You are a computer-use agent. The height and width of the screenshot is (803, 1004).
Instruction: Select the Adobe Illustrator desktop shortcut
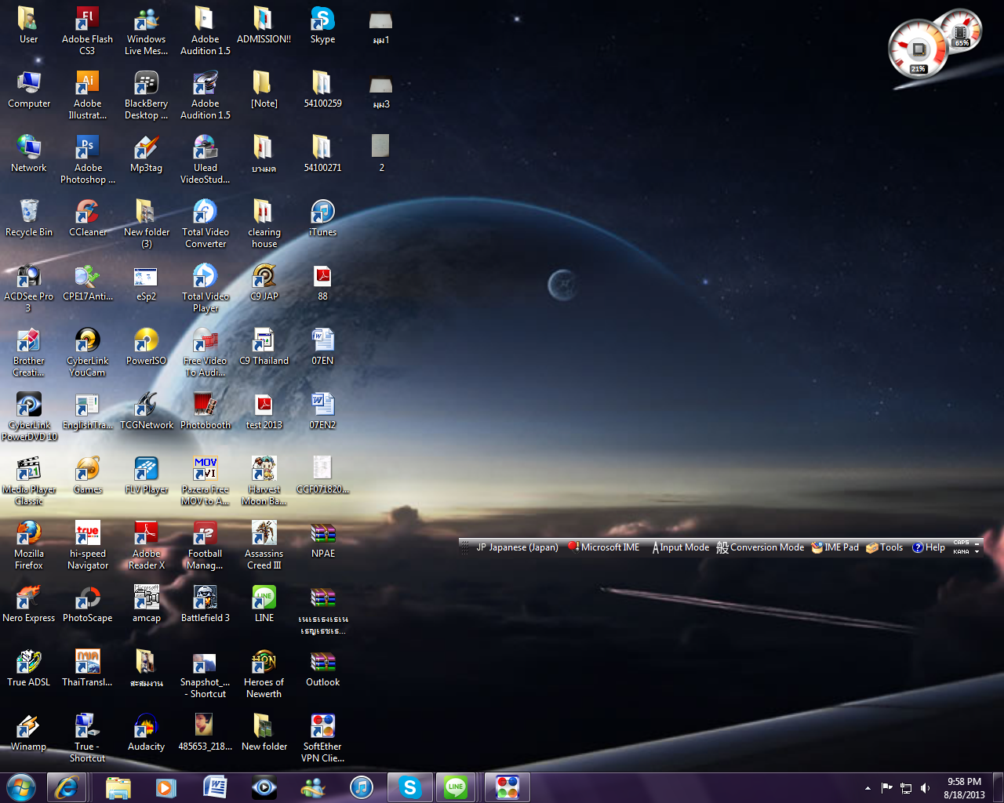click(87, 95)
